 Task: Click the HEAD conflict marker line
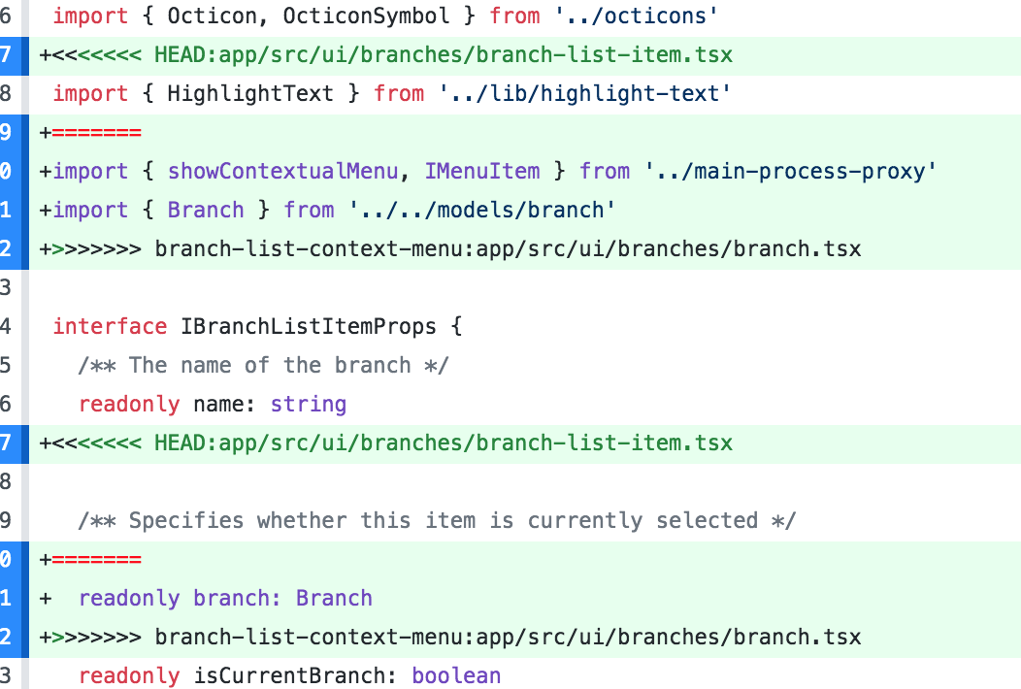(x=388, y=54)
